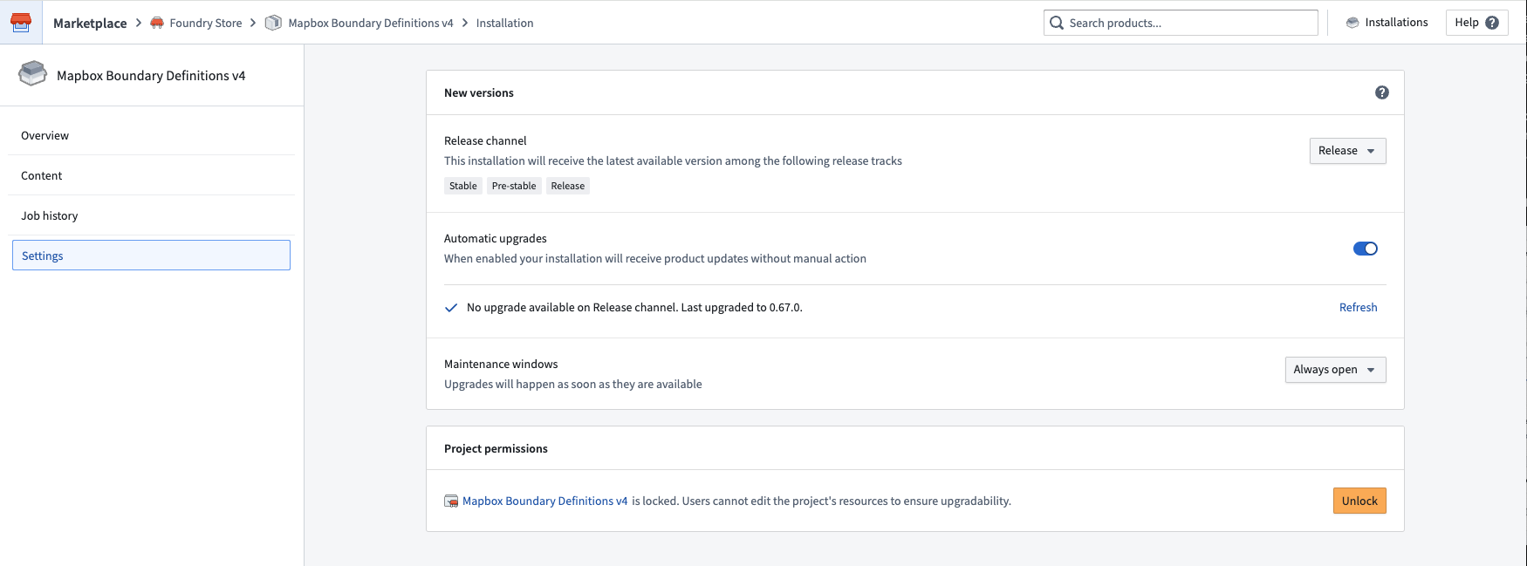Focus the Search products field

coord(1181,23)
